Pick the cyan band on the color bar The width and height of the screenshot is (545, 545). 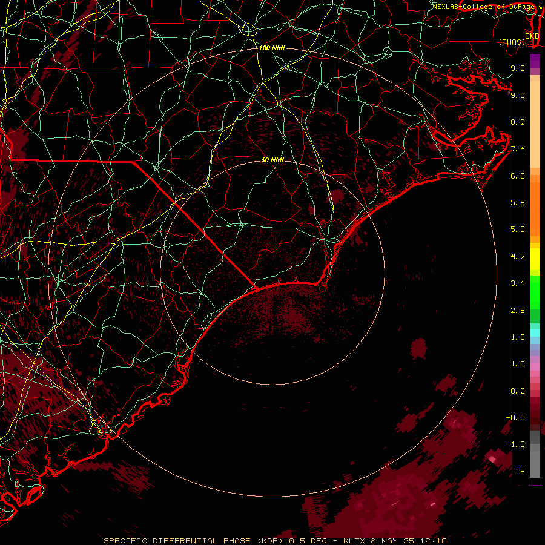pos(535,332)
